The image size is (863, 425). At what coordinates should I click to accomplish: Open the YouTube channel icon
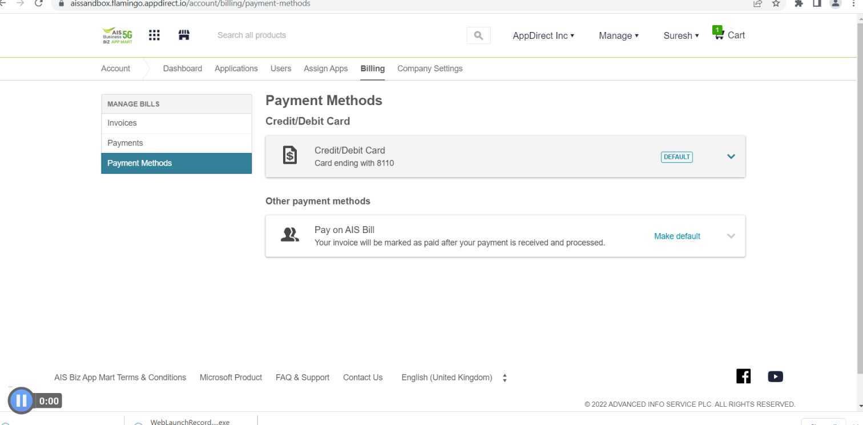[775, 376]
